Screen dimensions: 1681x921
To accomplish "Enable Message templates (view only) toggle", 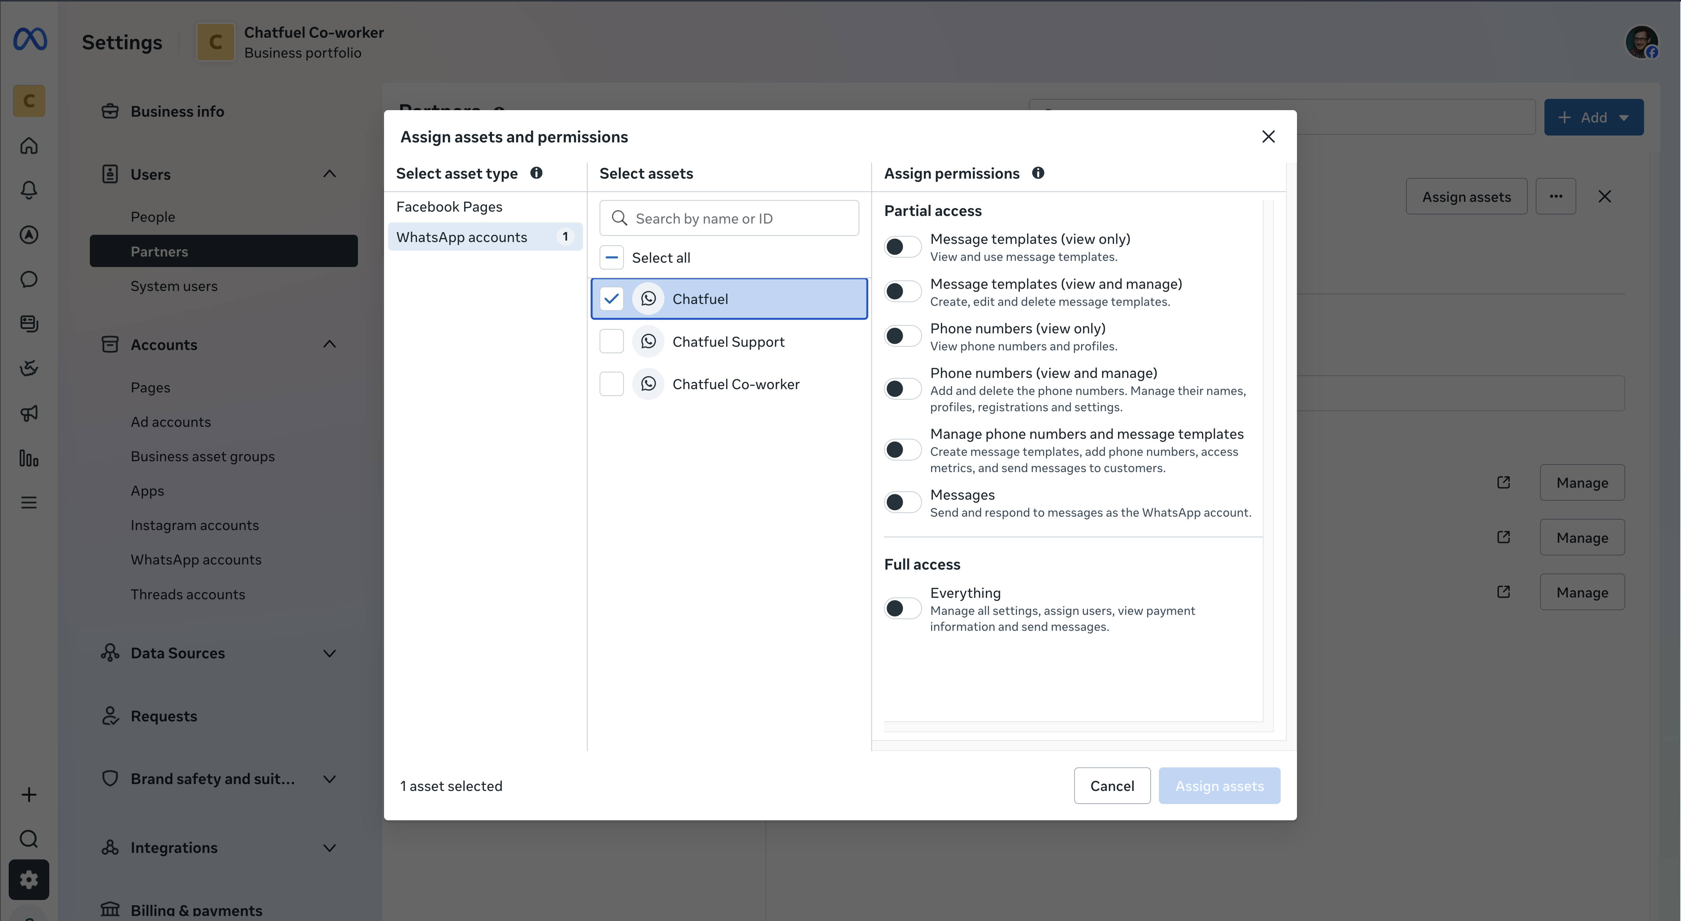I will coord(902,247).
